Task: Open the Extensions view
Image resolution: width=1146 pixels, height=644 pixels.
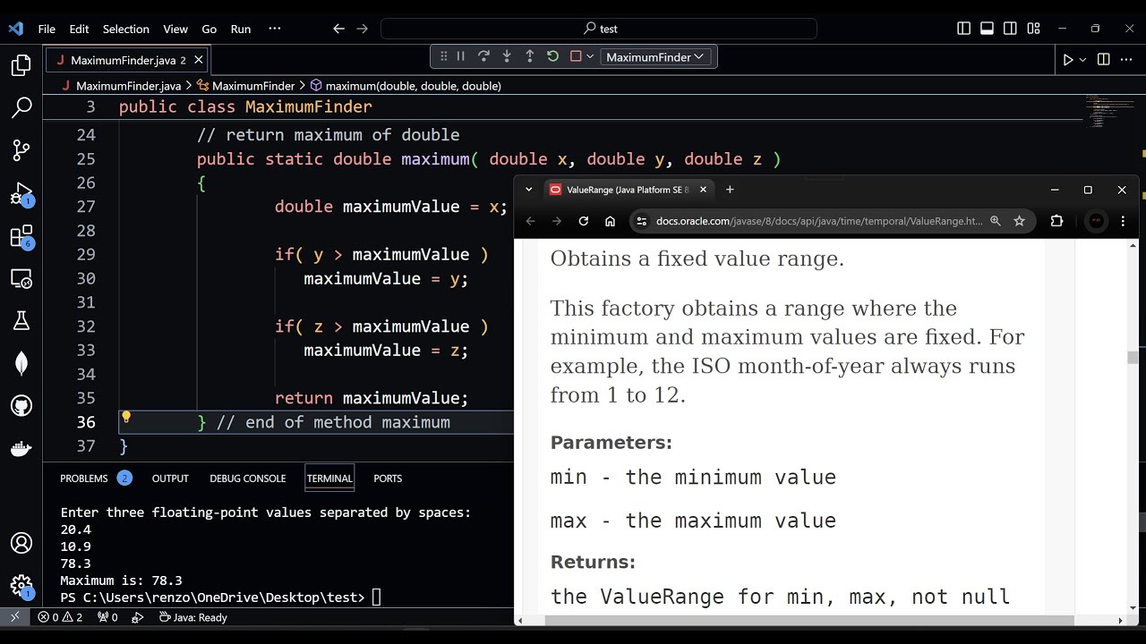Action: (21, 236)
